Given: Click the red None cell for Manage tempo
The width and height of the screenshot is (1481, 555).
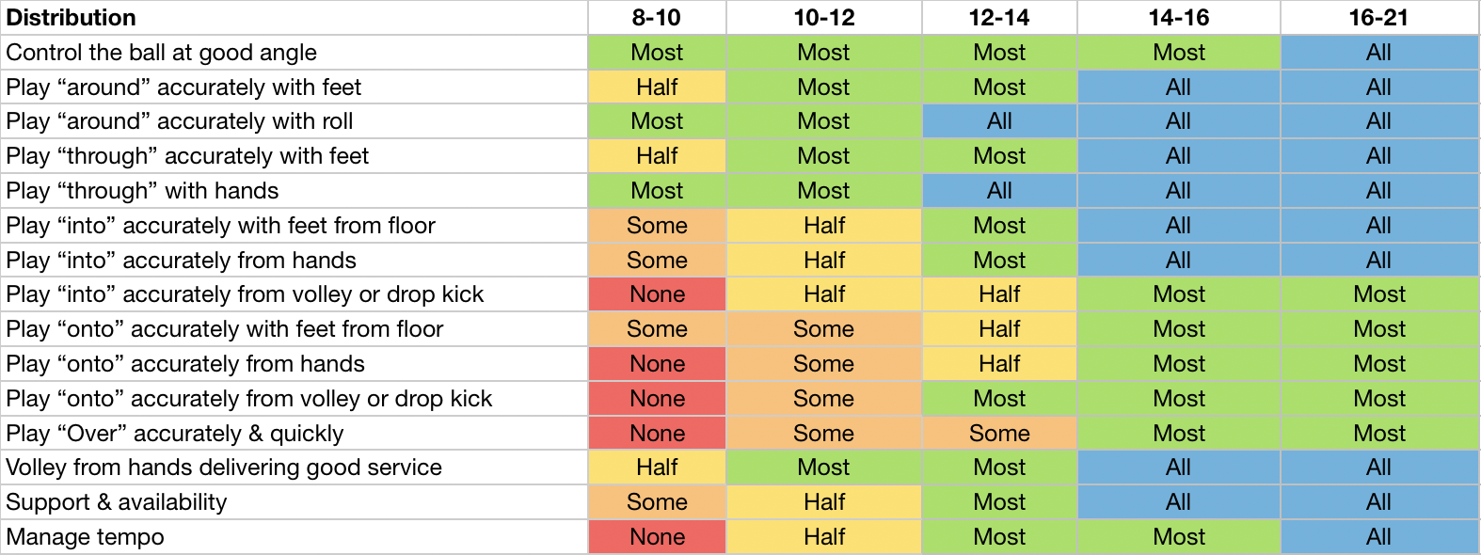Looking at the screenshot, I should (x=657, y=537).
